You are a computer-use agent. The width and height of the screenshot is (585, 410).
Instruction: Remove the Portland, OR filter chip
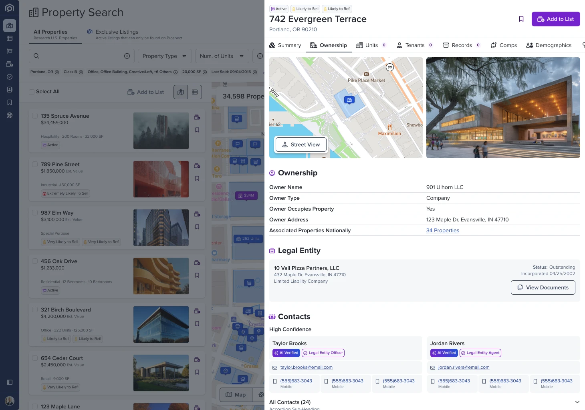point(56,72)
